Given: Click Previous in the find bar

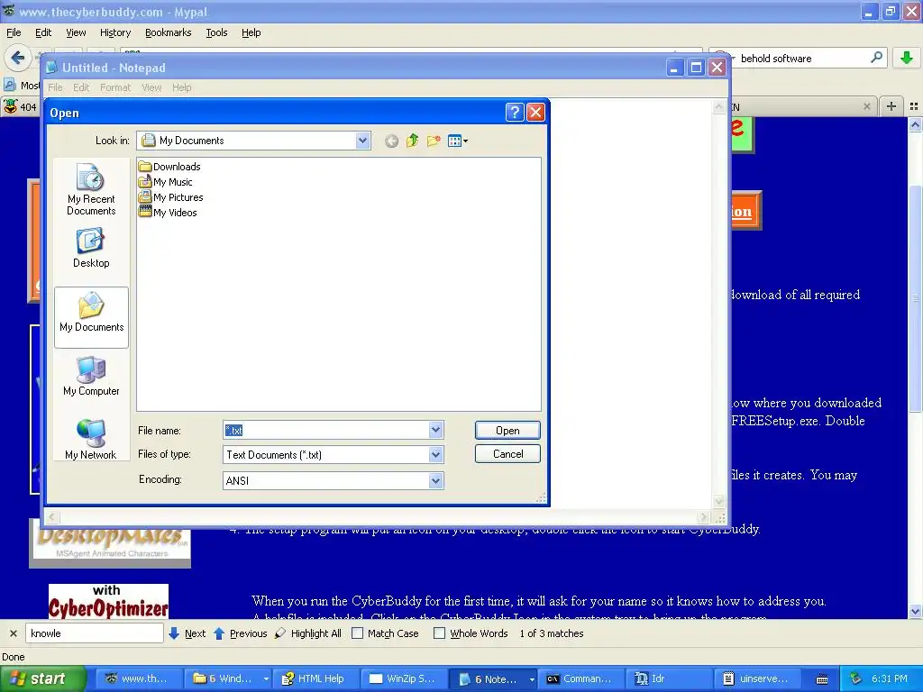Looking at the screenshot, I should pyautogui.click(x=240, y=633).
